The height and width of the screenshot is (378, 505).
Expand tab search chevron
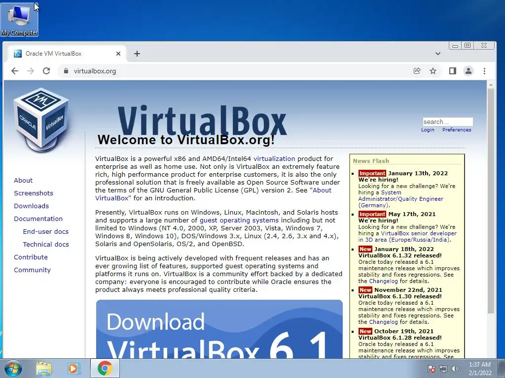(438, 54)
